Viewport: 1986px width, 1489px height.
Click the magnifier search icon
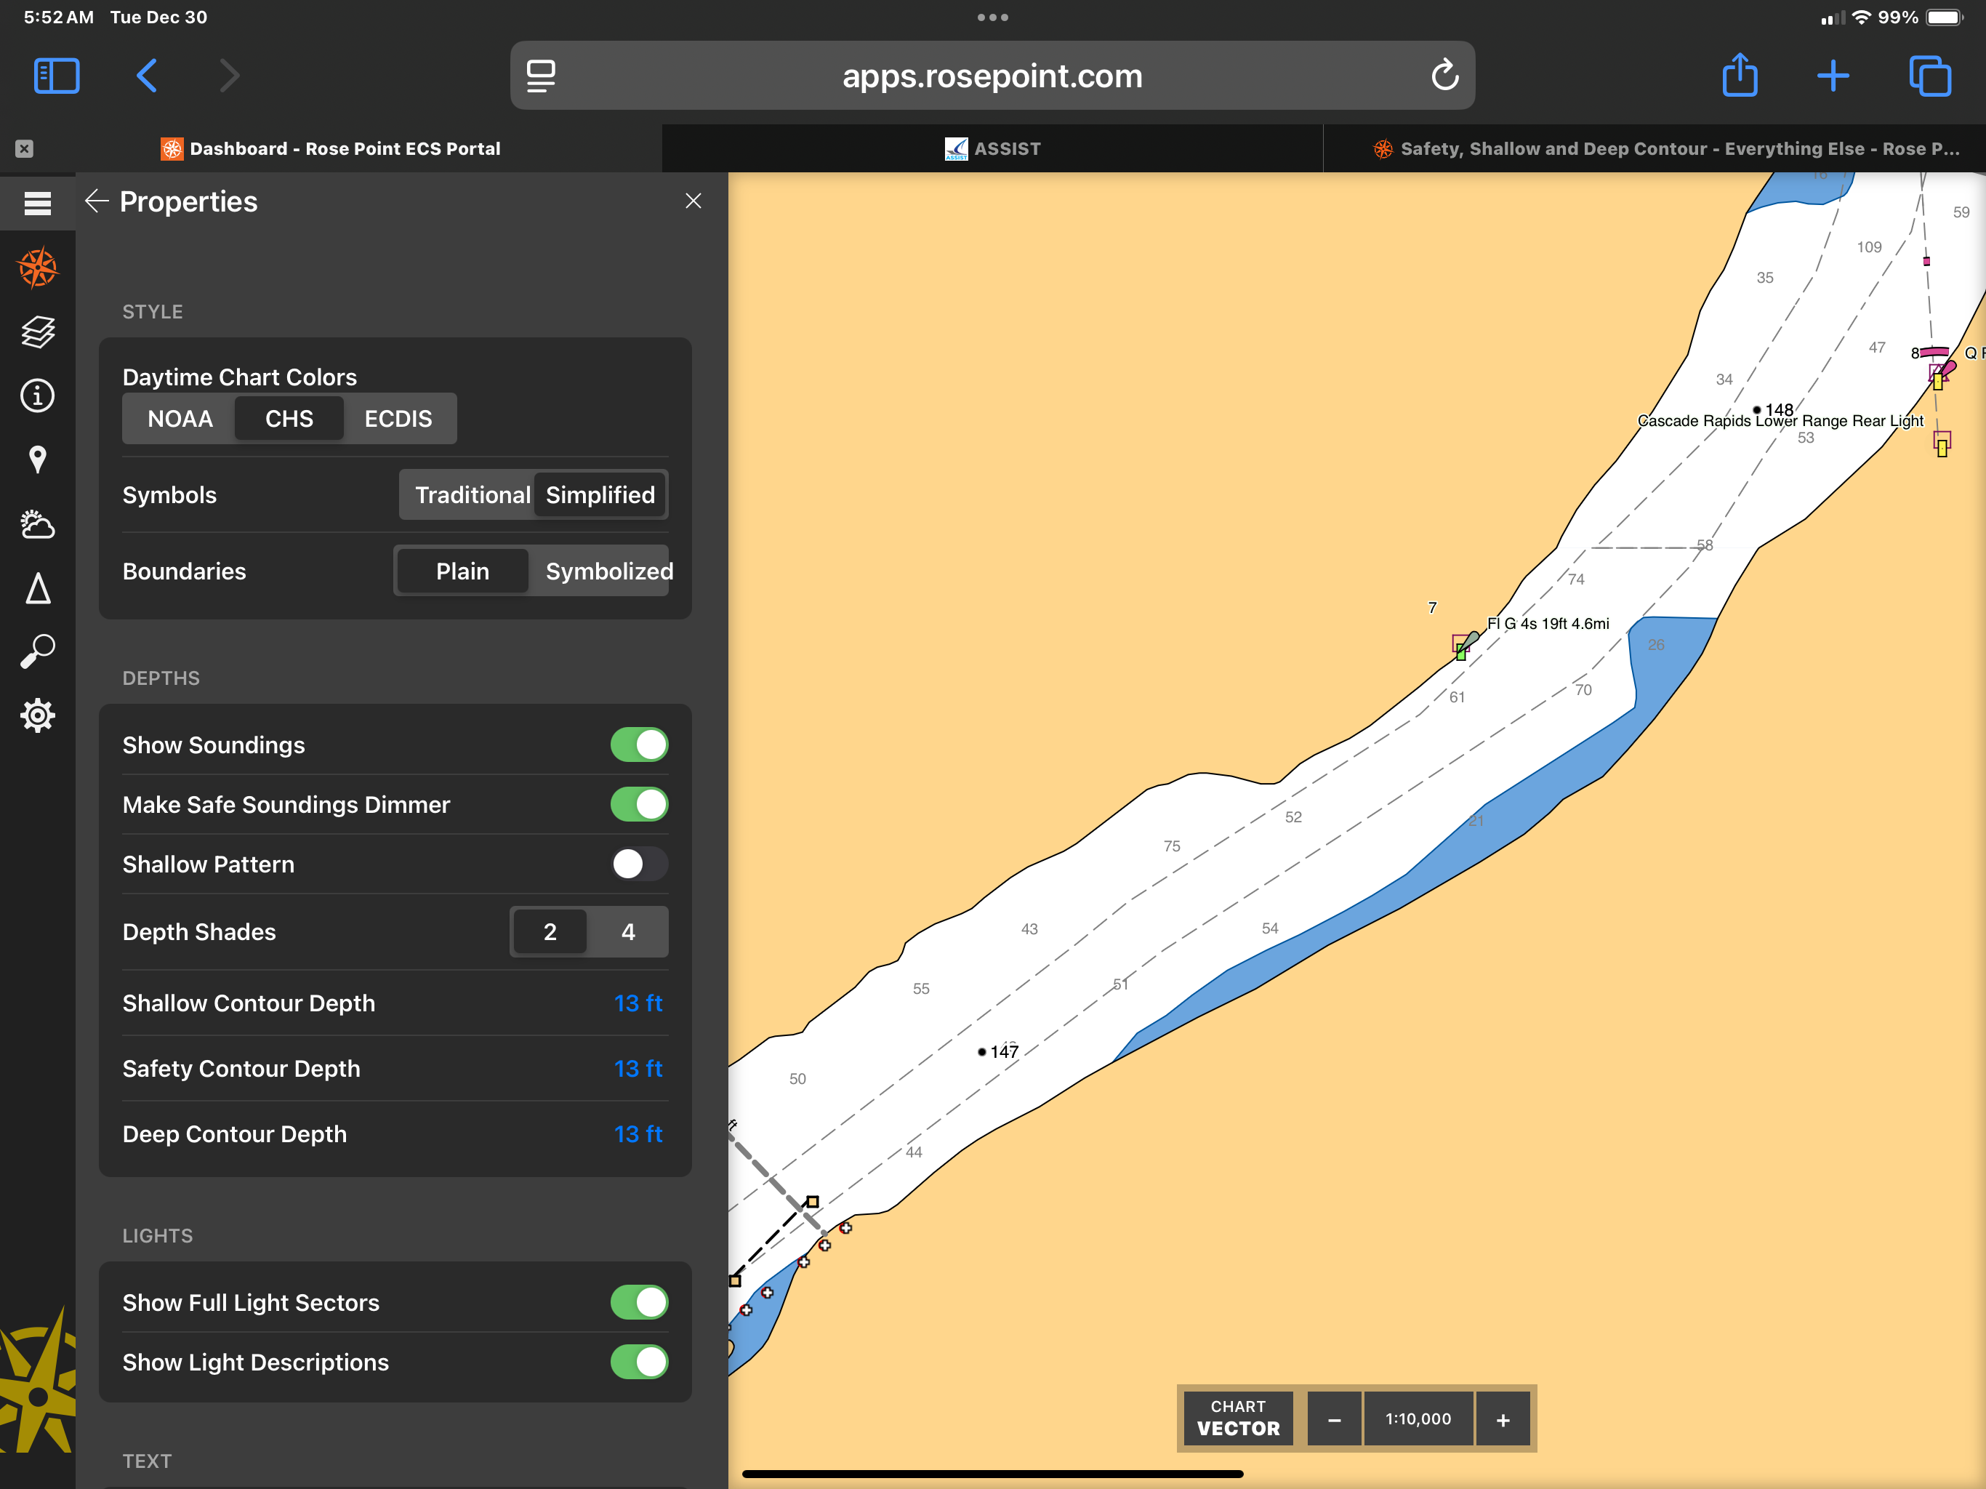38,651
